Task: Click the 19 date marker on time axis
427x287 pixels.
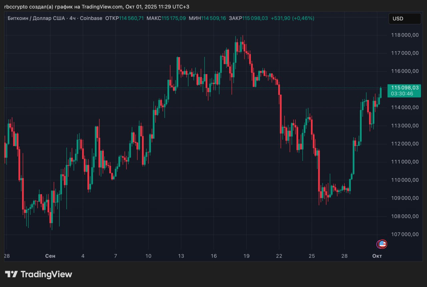Action: click(246, 256)
